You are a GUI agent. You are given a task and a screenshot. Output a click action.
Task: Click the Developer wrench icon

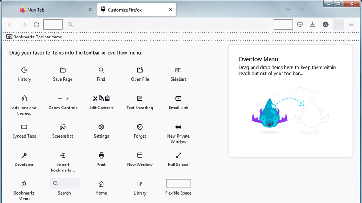24,155
